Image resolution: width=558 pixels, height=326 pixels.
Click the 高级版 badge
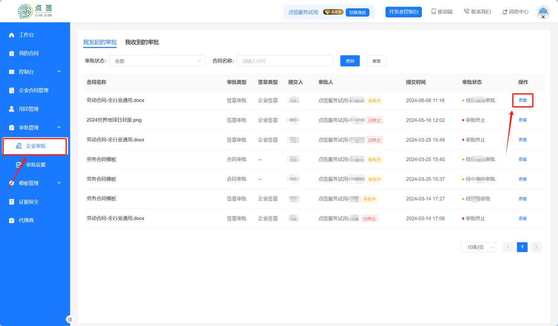click(333, 12)
